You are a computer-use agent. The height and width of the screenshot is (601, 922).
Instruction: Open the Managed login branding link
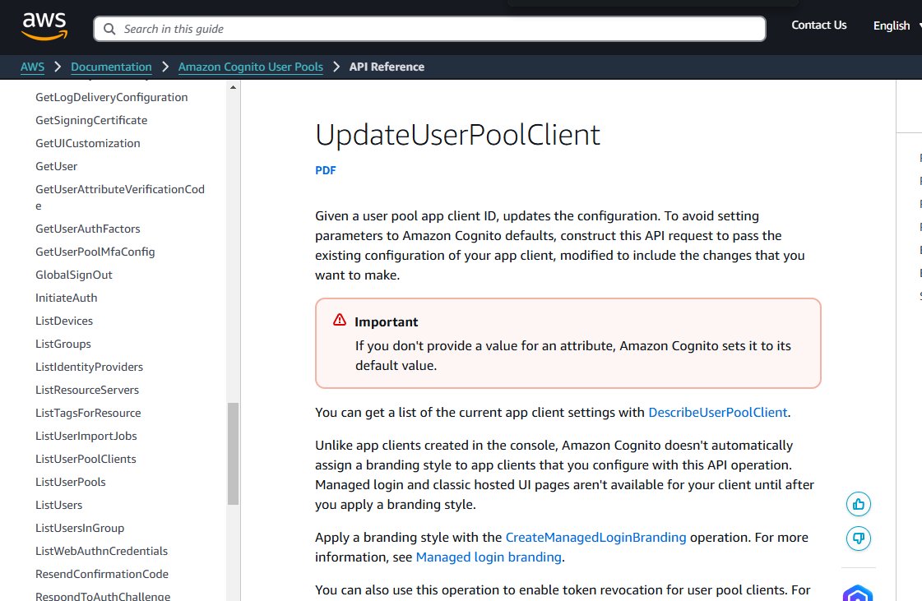[x=488, y=557]
